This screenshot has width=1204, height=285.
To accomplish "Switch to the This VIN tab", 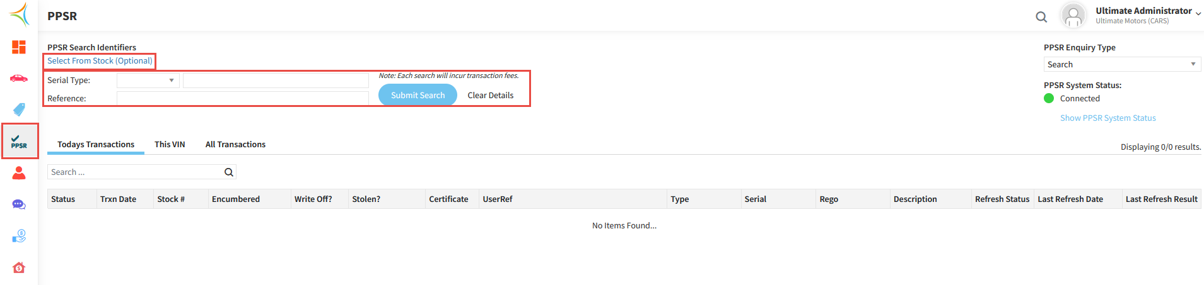I will click(170, 145).
